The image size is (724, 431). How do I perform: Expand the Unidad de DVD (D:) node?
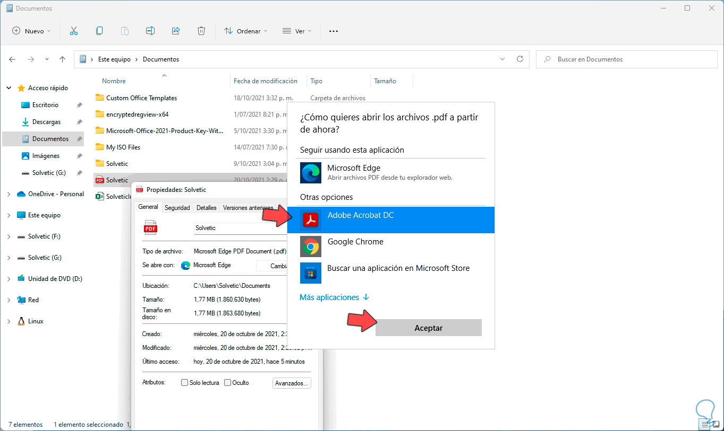(9, 279)
